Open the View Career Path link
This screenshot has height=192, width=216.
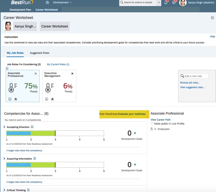(160, 120)
